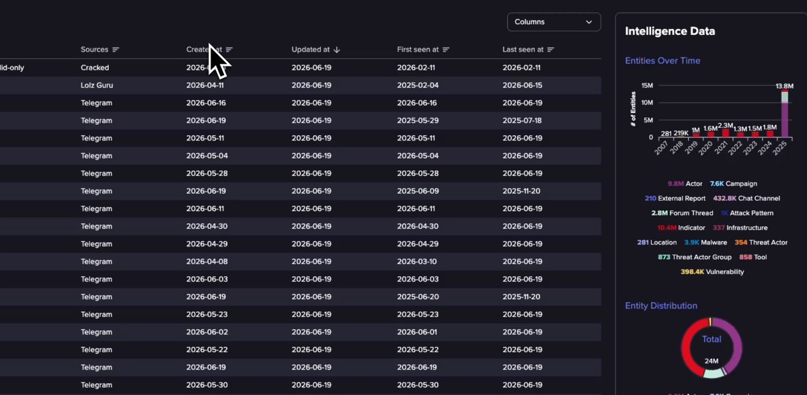Viewport: 807px width, 395px height.
Task: Click created date 2026-05-04 cell
Action: (207, 156)
